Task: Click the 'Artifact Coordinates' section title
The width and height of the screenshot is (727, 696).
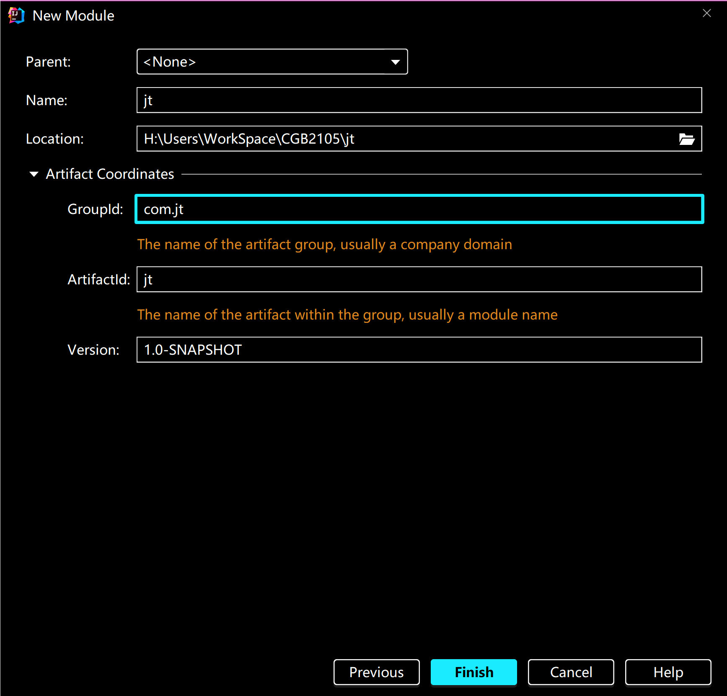Action: [110, 174]
